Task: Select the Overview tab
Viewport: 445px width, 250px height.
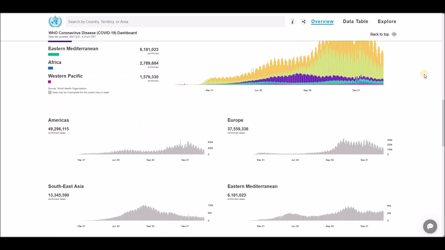Action: coord(322,22)
